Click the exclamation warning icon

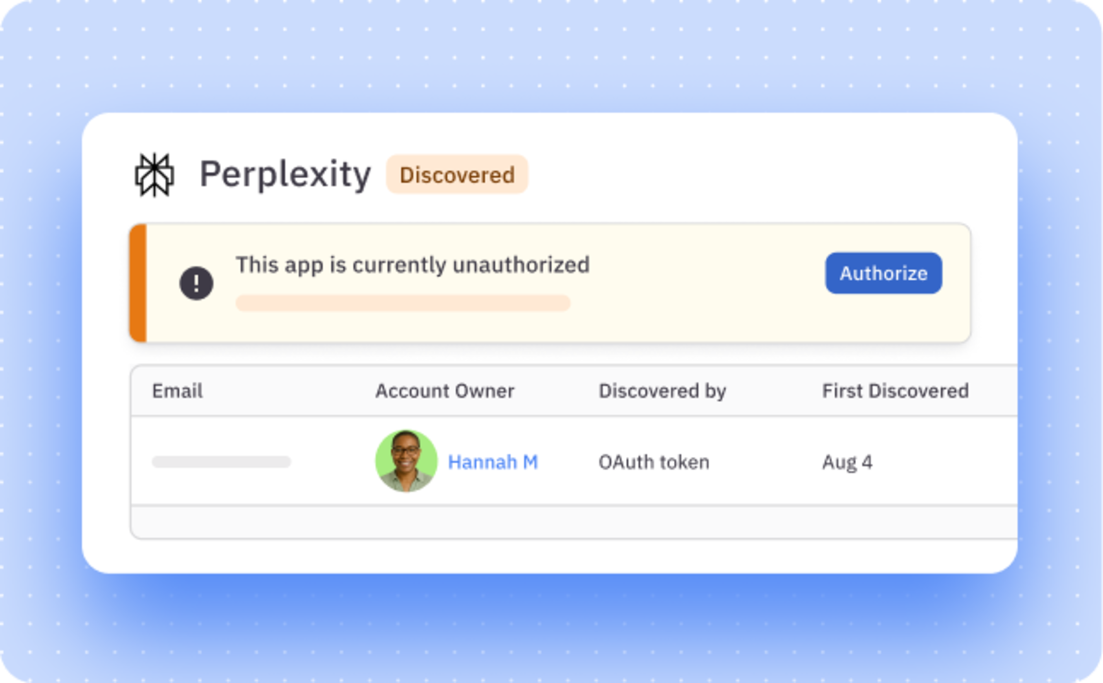(x=196, y=283)
